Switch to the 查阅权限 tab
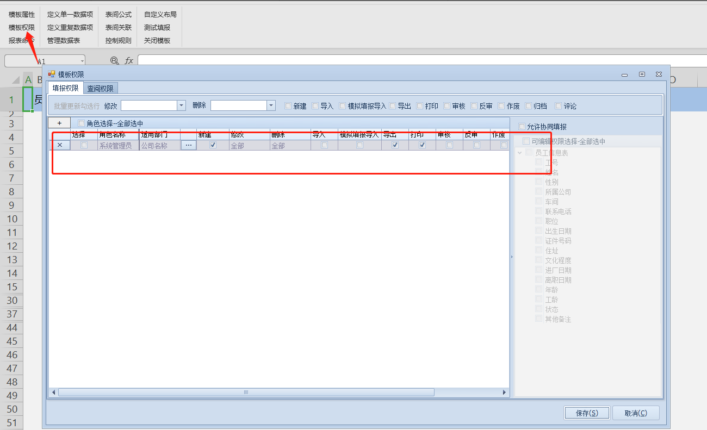 point(101,89)
